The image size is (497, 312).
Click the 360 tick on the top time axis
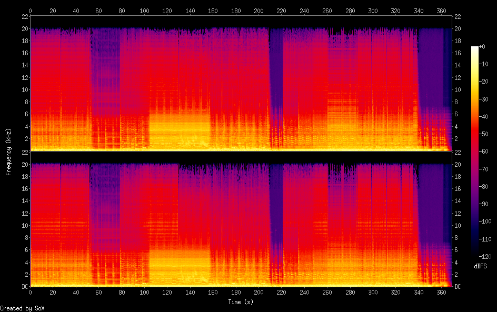point(441,11)
